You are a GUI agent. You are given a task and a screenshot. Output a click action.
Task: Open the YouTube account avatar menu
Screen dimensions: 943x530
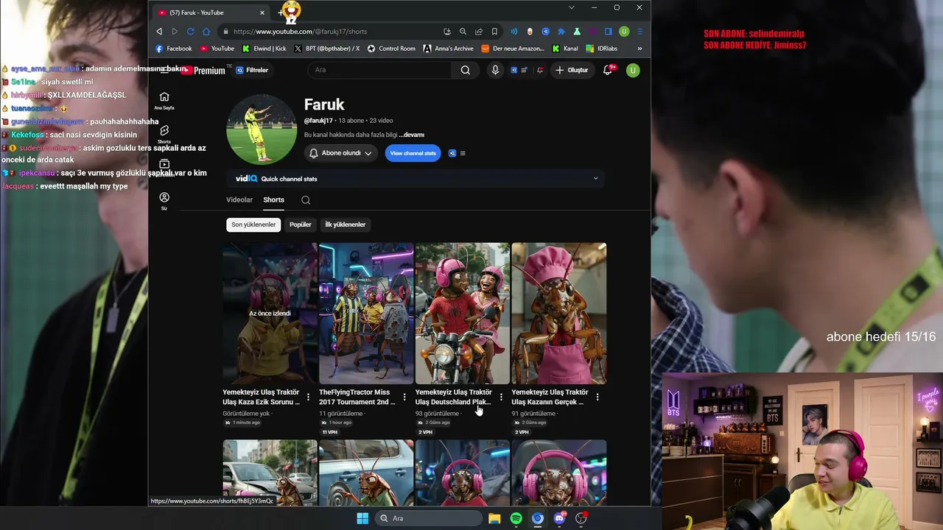coord(633,70)
